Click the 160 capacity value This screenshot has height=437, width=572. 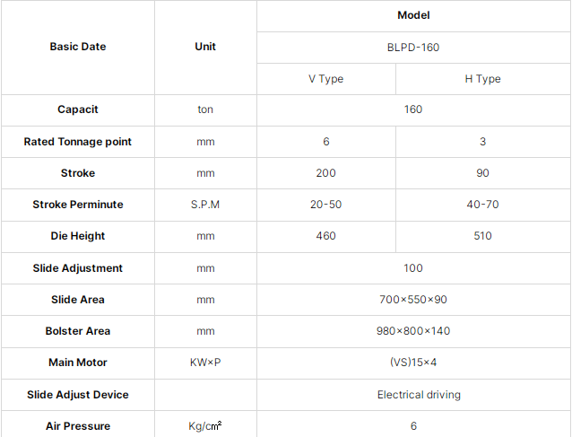point(413,109)
